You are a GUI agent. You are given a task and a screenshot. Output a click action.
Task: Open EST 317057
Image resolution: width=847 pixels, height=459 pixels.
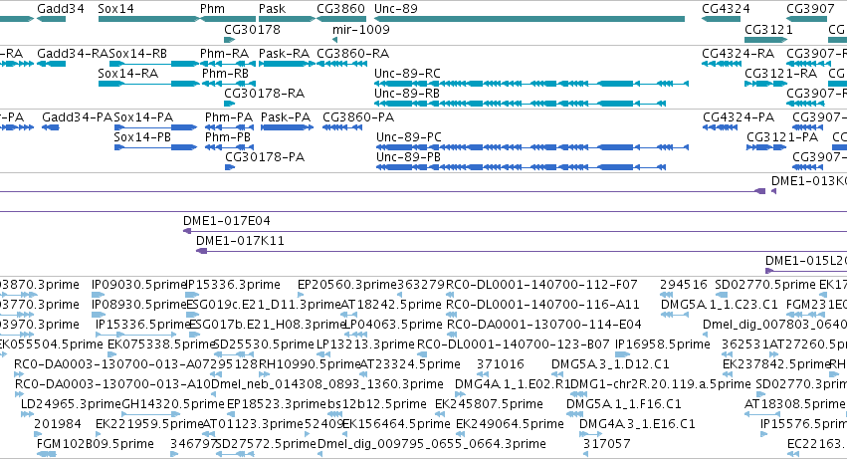point(606,444)
